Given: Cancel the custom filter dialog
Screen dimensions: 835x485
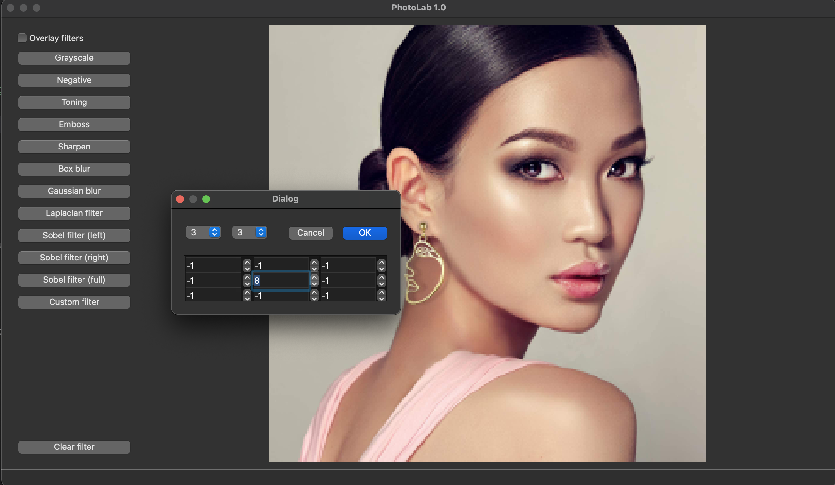Looking at the screenshot, I should click(310, 233).
